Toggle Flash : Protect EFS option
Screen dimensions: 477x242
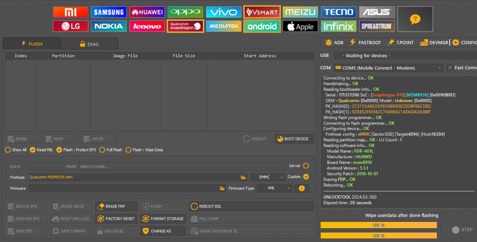(x=76, y=150)
